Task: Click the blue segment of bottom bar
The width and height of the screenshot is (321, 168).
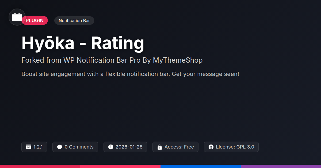Action: pos(201,166)
